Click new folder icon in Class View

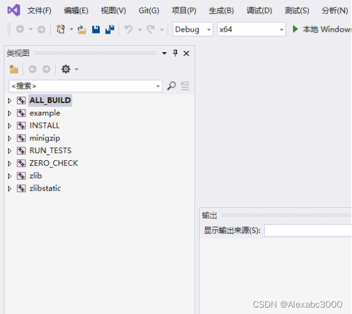(x=14, y=69)
